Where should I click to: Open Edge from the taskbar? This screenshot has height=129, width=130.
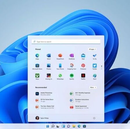point(79,126)
